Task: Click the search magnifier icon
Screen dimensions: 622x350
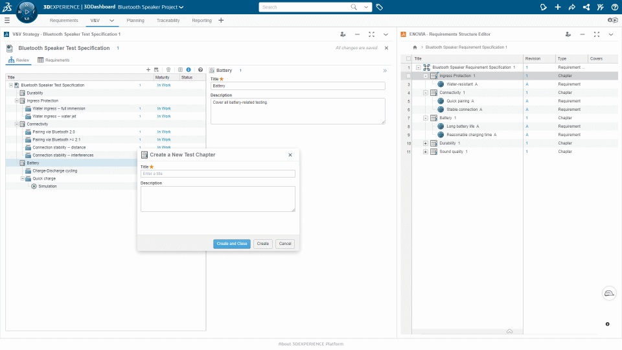Action: point(354,7)
